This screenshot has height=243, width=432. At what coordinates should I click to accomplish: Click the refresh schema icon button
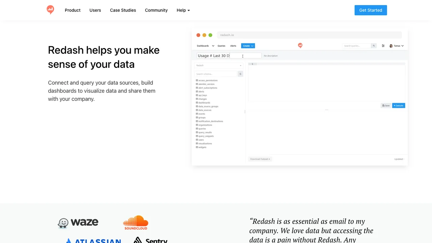(240, 74)
